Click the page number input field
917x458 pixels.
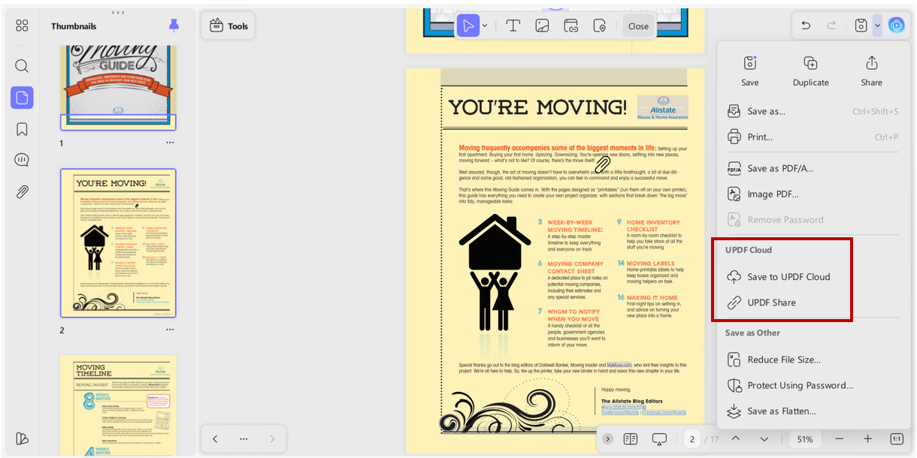(692, 438)
